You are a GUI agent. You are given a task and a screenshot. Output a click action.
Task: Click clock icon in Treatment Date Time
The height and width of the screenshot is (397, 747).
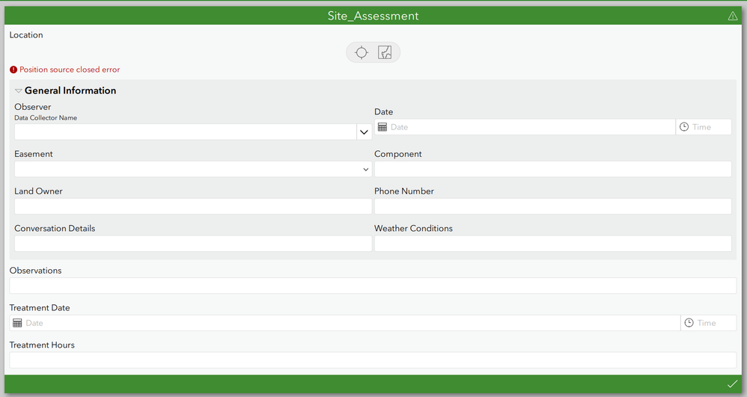point(689,323)
